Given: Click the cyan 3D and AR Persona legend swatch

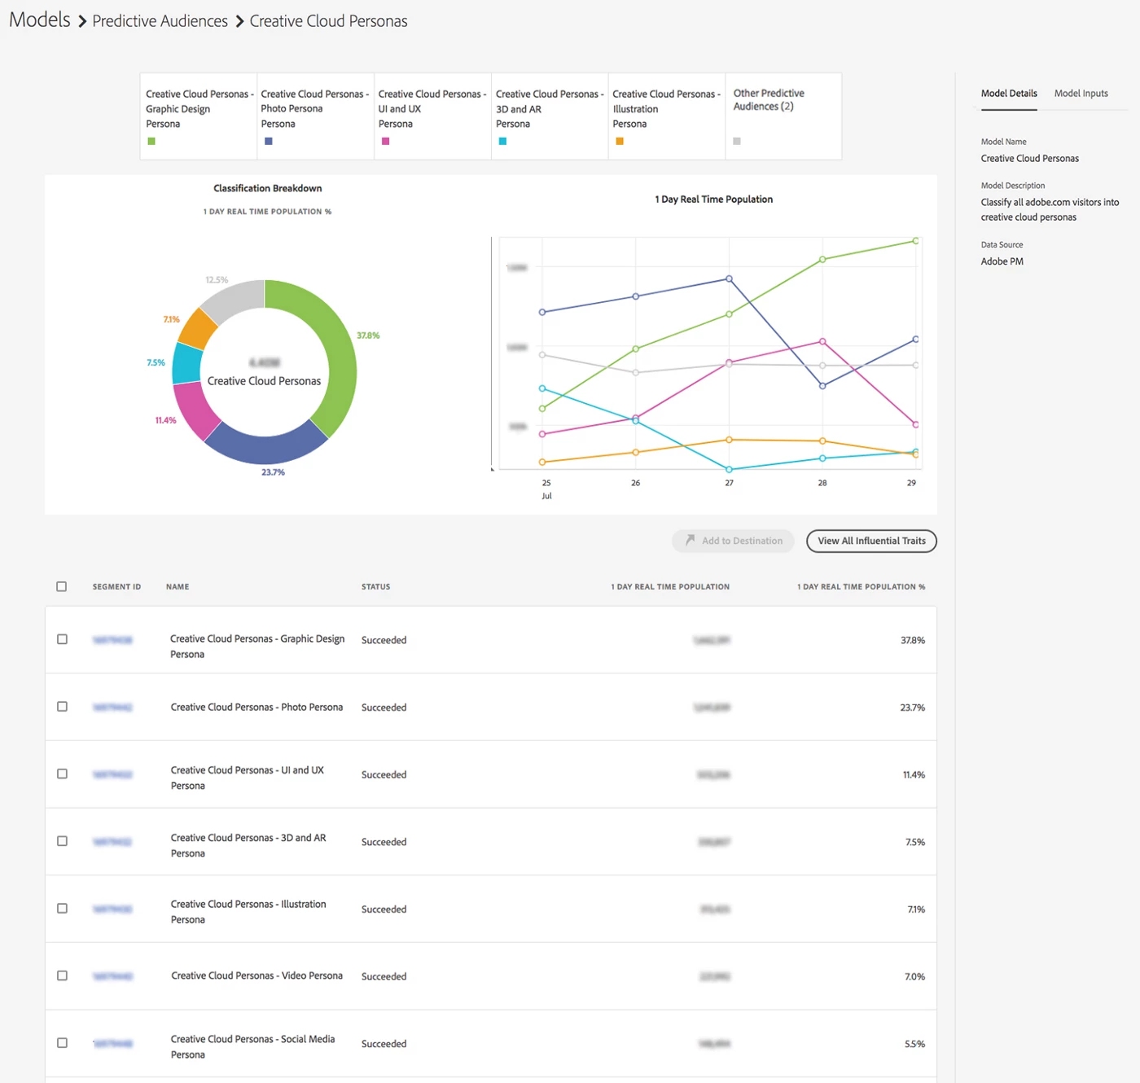Looking at the screenshot, I should (x=502, y=141).
